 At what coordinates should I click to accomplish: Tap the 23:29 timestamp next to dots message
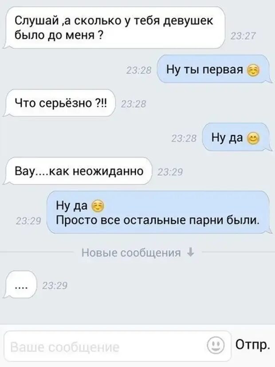(x=55, y=286)
